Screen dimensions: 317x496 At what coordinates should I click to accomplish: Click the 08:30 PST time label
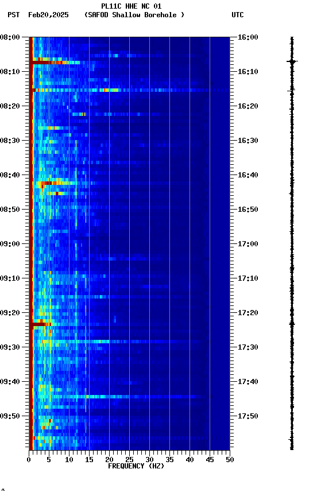tap(10, 141)
